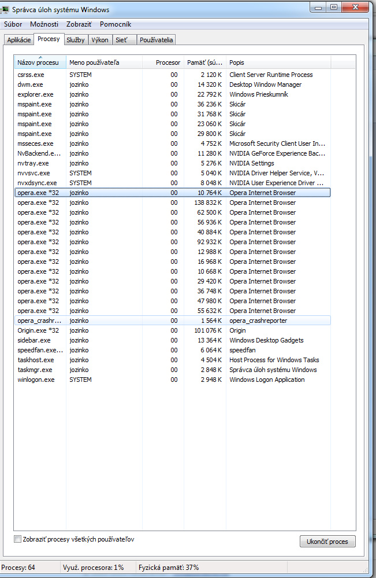Select opera.exe using 29 420 K
The width and height of the screenshot is (376, 578).
[173, 281]
